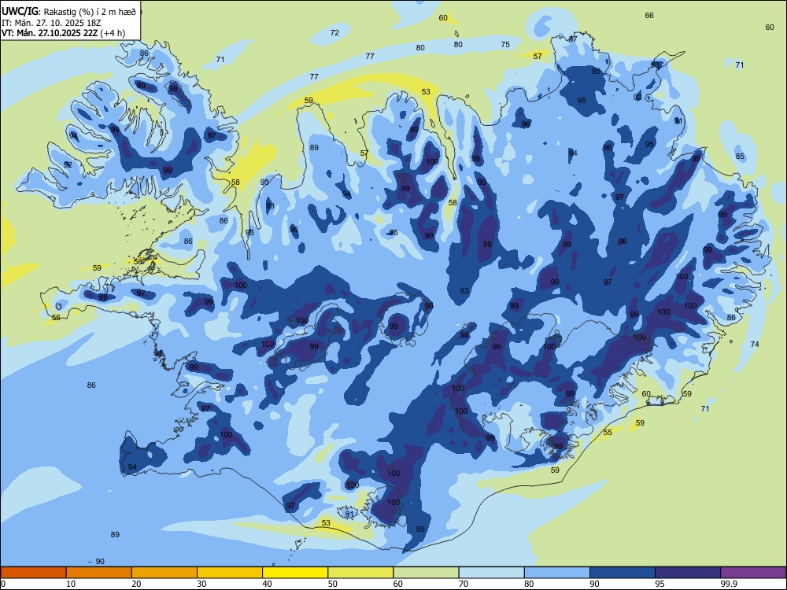Image resolution: width=787 pixels, height=590 pixels.
Task: Click the 0–10 dark orange legend swatch
Action: click(33, 573)
